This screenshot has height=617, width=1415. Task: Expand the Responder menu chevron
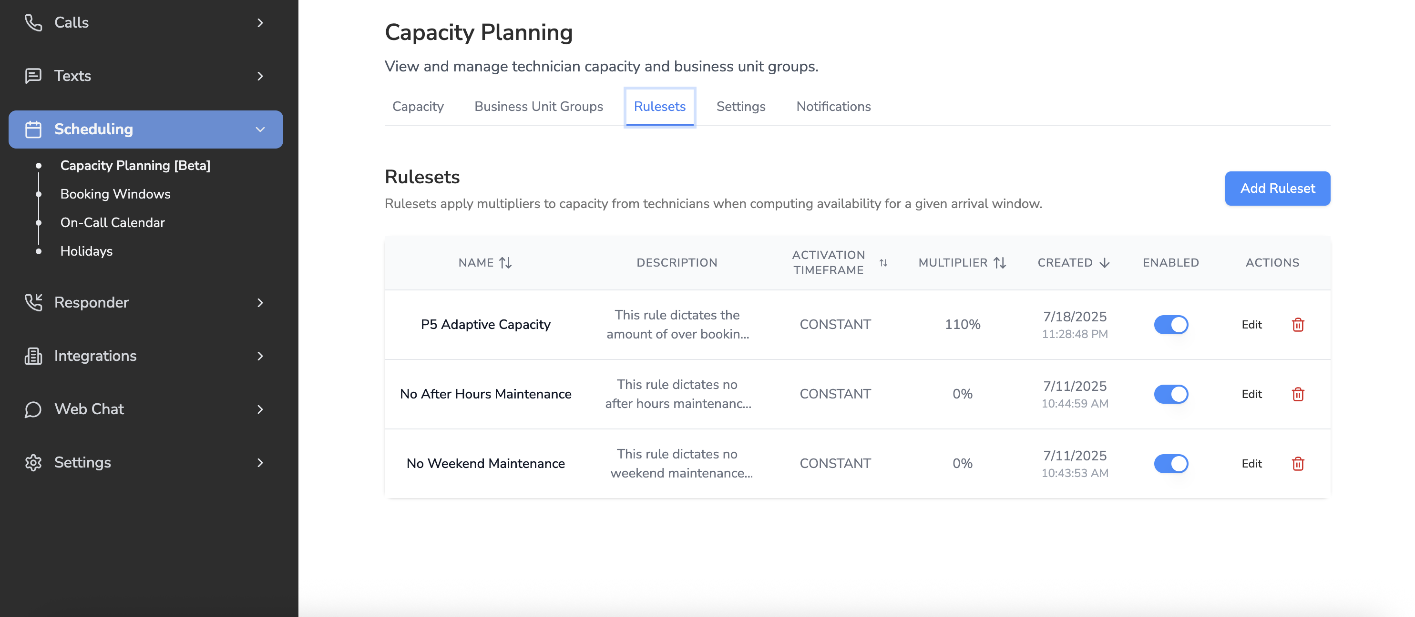coord(260,303)
